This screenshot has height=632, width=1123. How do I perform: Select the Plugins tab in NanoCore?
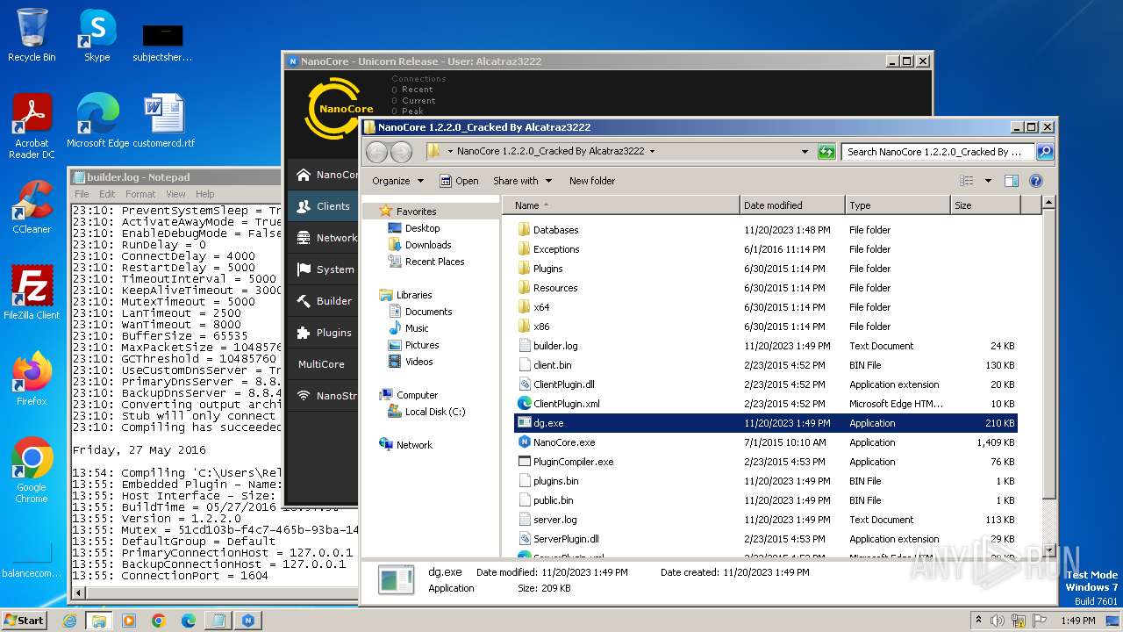coord(323,333)
